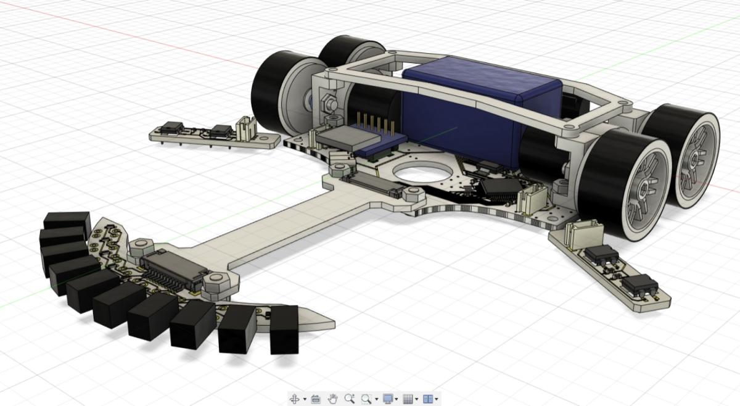Open the Orbit type dropdown arrow
The height and width of the screenshot is (406, 740).
coord(305,399)
